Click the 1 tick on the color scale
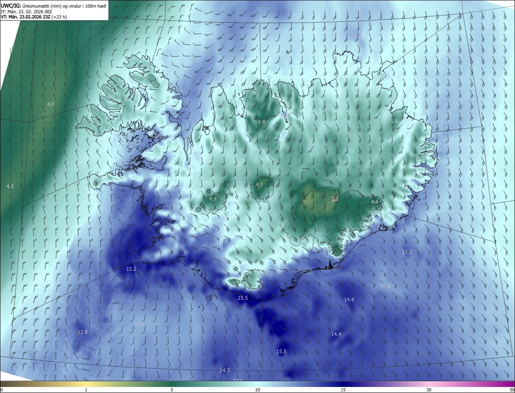Image resolution: width=515 pixels, height=393 pixels. [x=86, y=390]
